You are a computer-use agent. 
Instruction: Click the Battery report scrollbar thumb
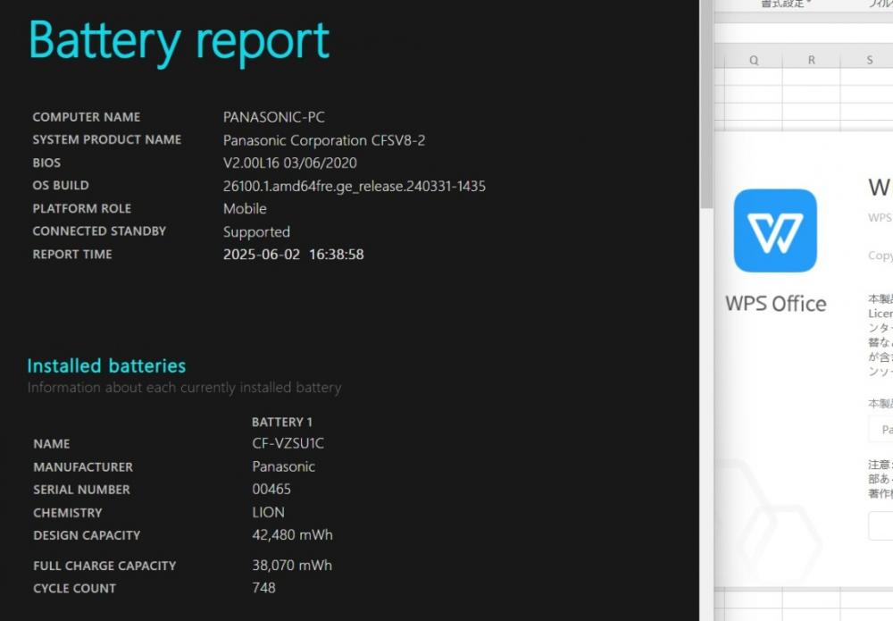click(706, 105)
